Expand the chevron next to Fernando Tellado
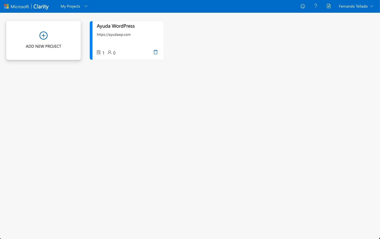This screenshot has height=239, width=380. click(x=372, y=6)
